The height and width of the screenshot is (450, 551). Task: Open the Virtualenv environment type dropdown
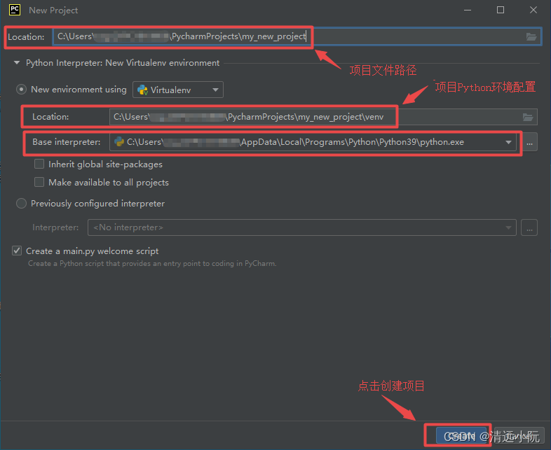pyautogui.click(x=178, y=90)
